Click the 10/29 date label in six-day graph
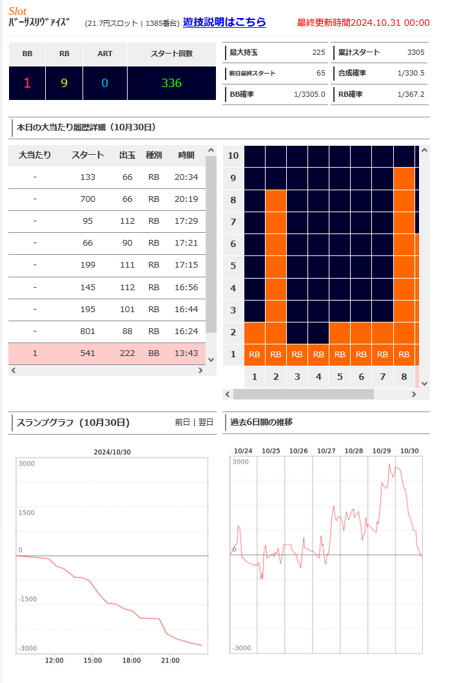The width and height of the screenshot is (468, 683). pos(382,451)
